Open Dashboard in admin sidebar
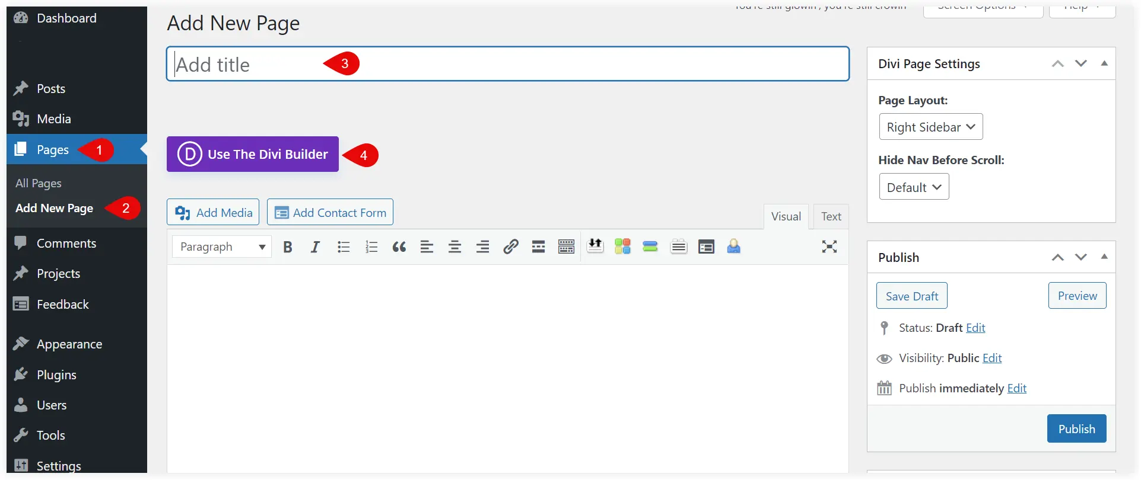The image size is (1141, 480). point(77,18)
